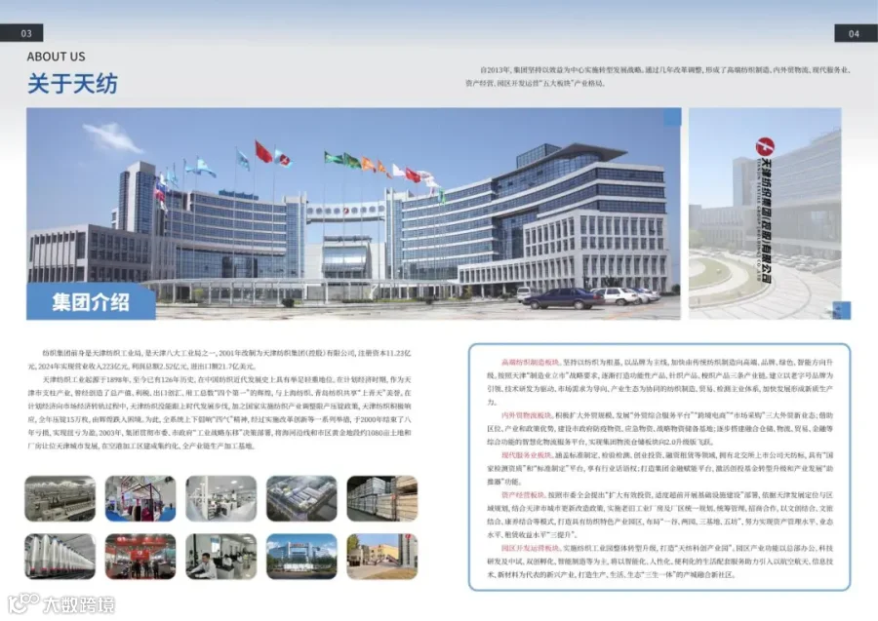878x621 pixels.
Task: Open the yellow building courtyard thumbnail
Action: [382, 556]
